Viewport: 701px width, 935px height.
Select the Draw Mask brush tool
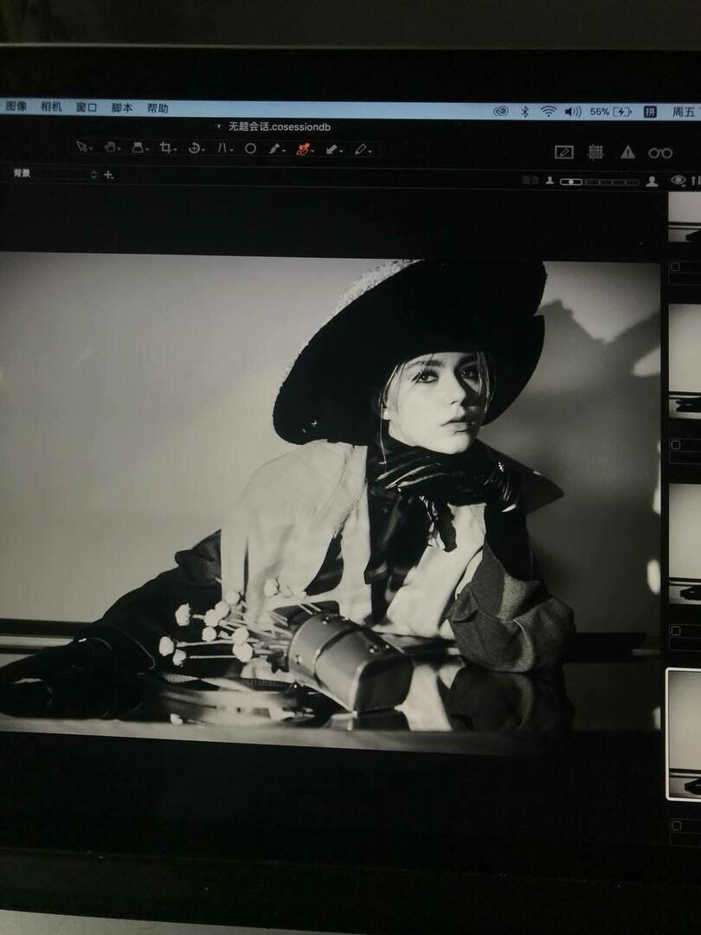tap(275, 149)
